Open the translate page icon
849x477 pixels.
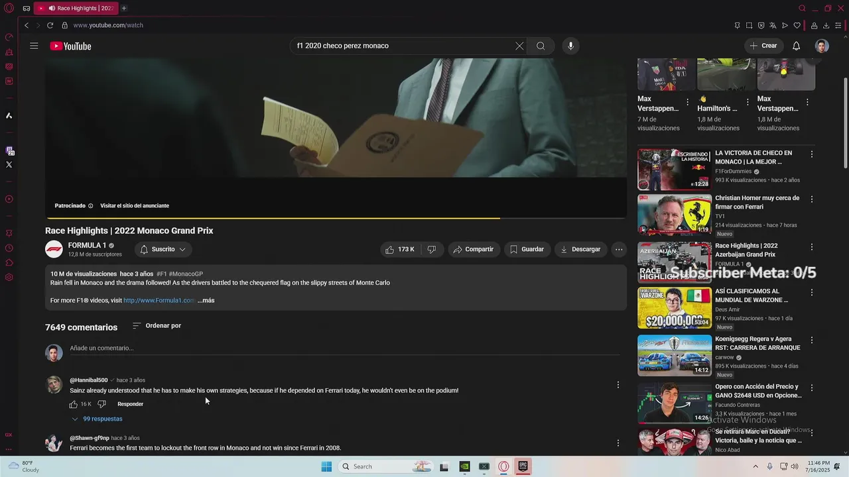pyautogui.click(x=773, y=25)
